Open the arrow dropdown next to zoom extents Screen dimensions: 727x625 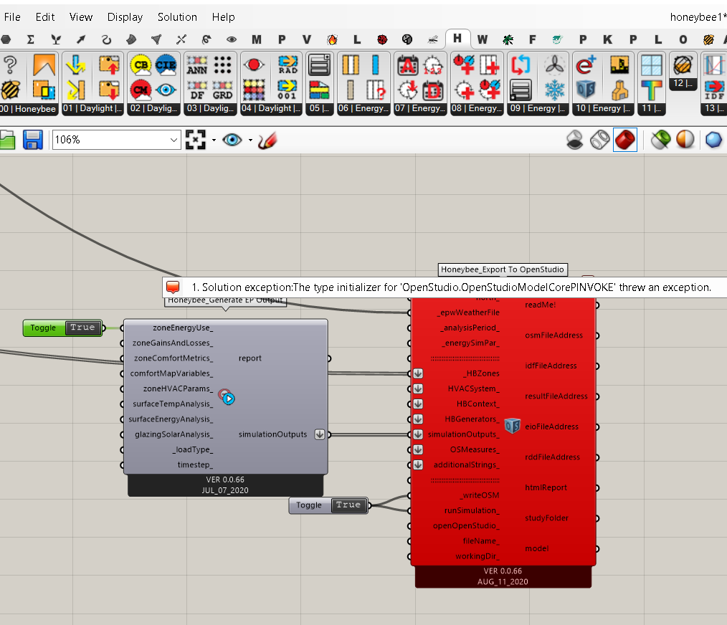point(214,140)
